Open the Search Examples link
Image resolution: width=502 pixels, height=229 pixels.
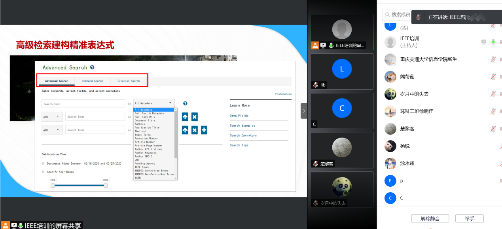tap(242, 126)
